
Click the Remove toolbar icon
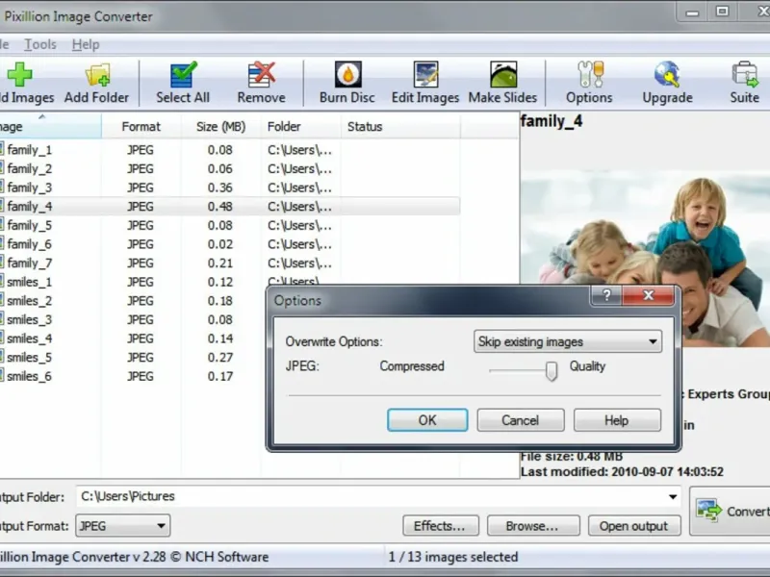click(x=261, y=75)
